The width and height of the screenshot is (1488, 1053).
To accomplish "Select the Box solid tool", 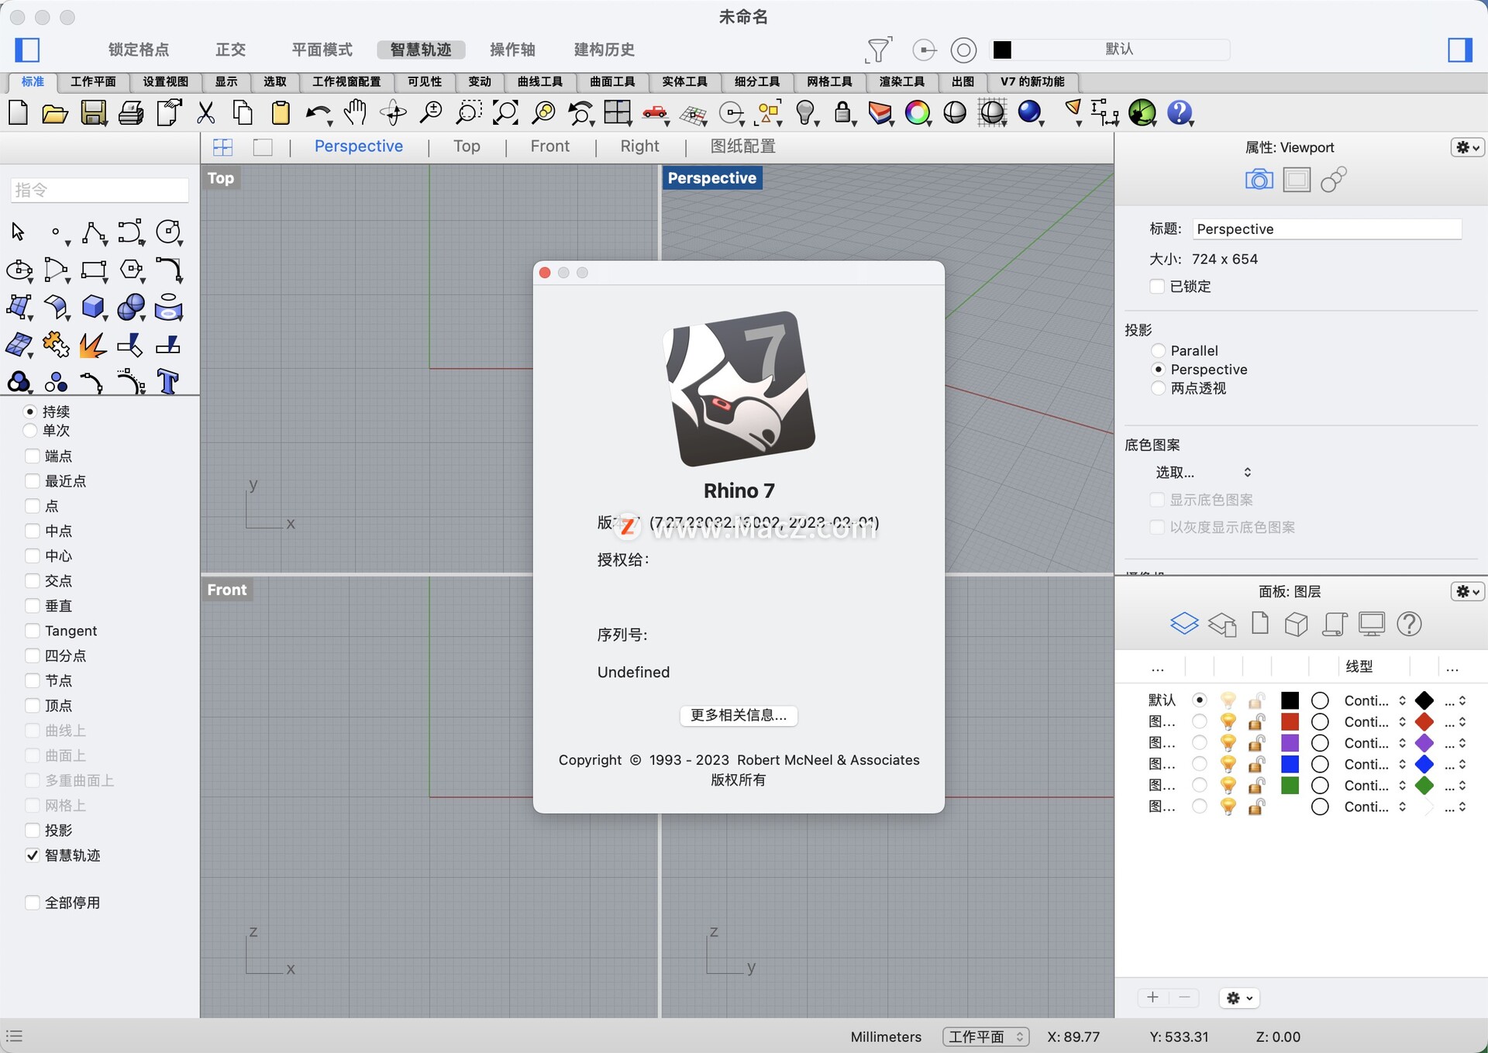I will pos(93,308).
